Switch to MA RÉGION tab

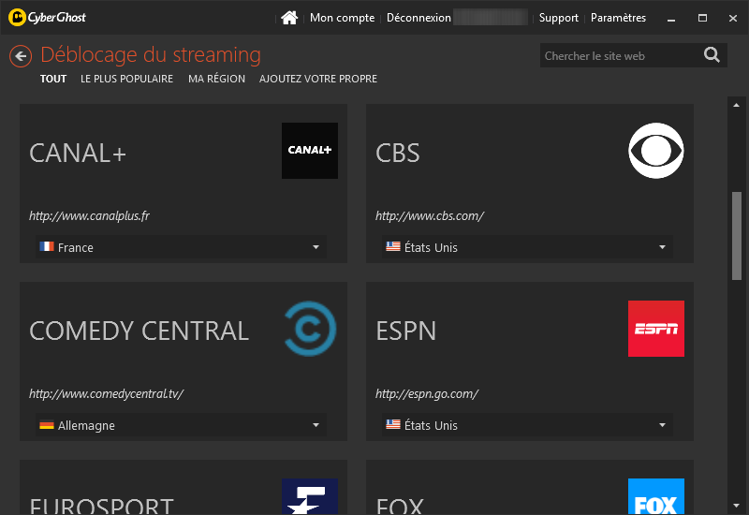coord(216,79)
